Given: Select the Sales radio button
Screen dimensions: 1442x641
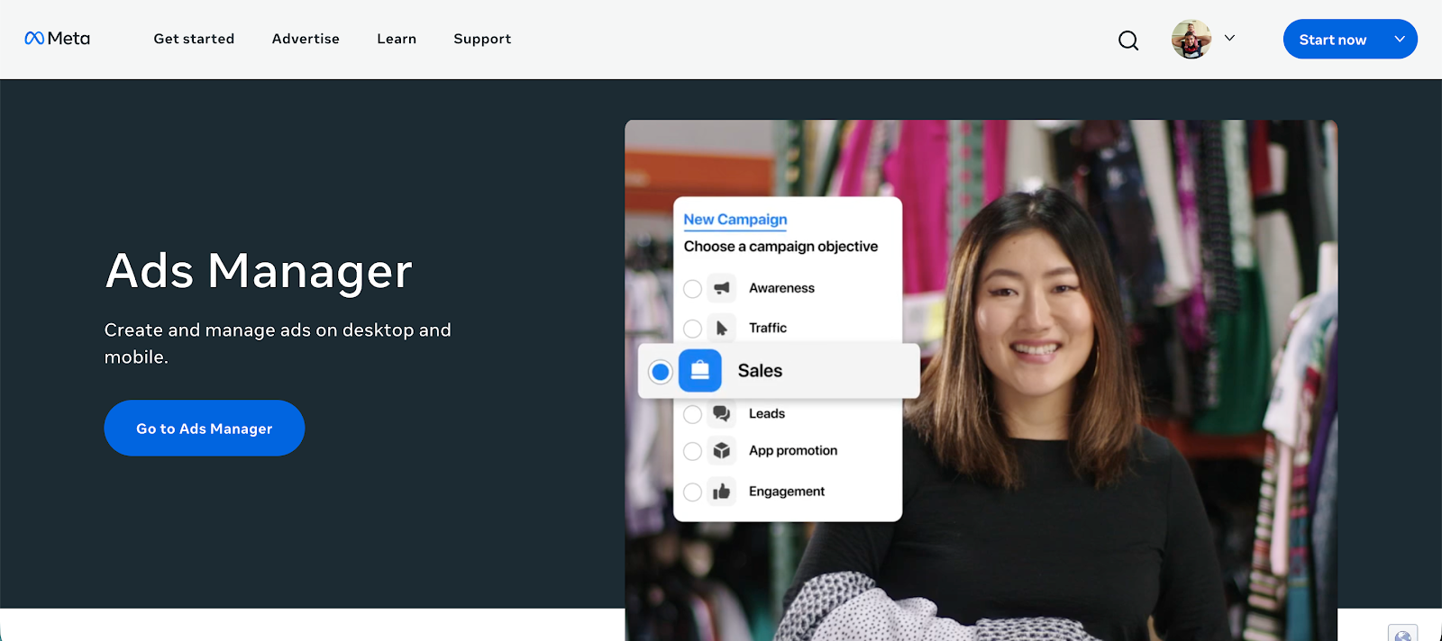Looking at the screenshot, I should [x=661, y=372].
